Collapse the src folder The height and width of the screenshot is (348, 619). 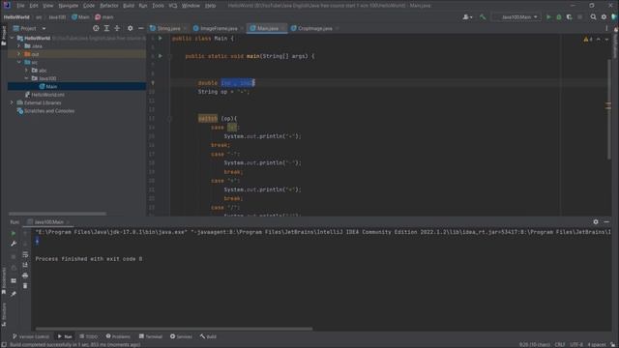pos(18,62)
